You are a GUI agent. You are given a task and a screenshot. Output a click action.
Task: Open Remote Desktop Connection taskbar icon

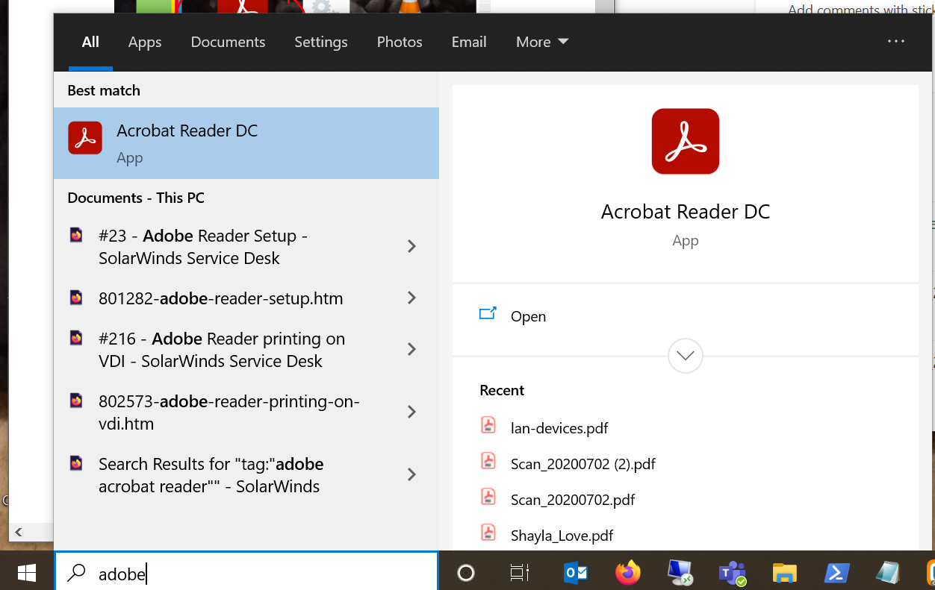[680, 572]
